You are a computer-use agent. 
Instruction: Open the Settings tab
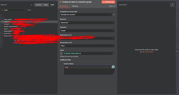(75, 6)
